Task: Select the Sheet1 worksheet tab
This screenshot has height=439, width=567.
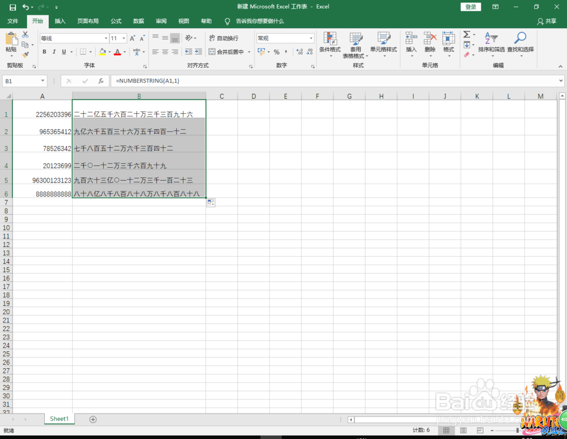Action: pyautogui.click(x=59, y=419)
